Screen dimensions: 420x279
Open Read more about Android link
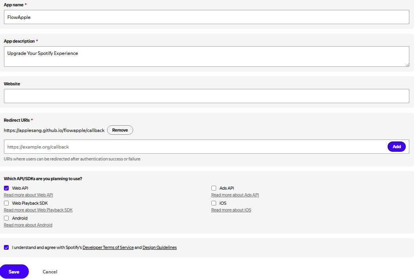pos(28,225)
